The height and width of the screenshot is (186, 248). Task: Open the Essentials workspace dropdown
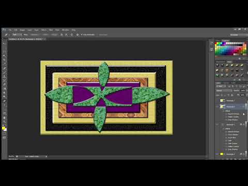239,35
